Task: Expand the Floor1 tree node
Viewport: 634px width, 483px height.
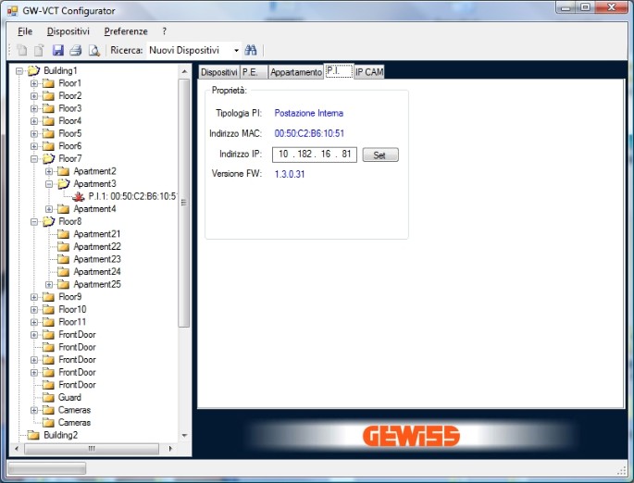Action: 34,83
